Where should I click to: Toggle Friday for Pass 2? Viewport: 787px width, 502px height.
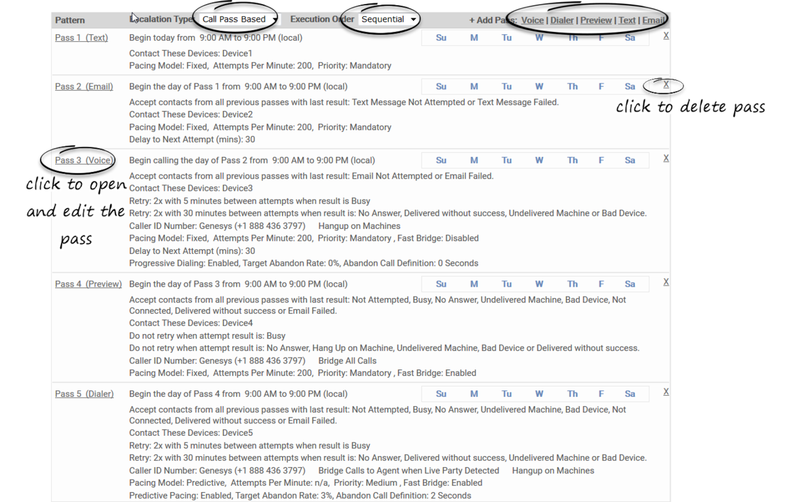601,87
